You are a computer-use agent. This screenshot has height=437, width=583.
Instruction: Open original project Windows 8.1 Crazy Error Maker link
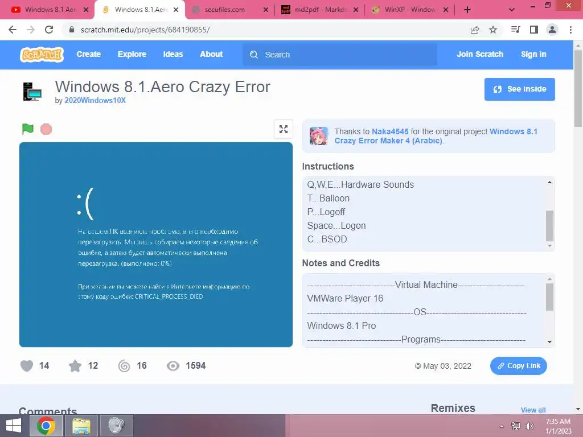(x=436, y=136)
